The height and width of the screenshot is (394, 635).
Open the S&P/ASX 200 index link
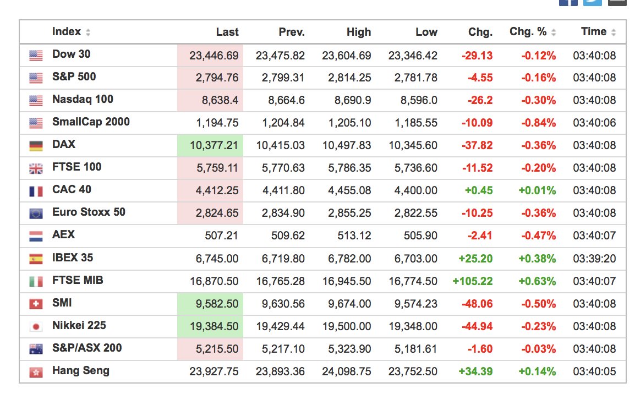coord(87,348)
